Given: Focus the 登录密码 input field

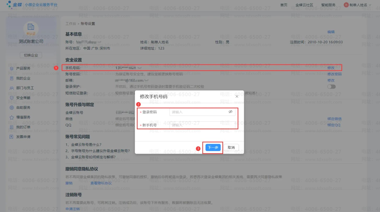Looking at the screenshot, I should (x=202, y=112).
